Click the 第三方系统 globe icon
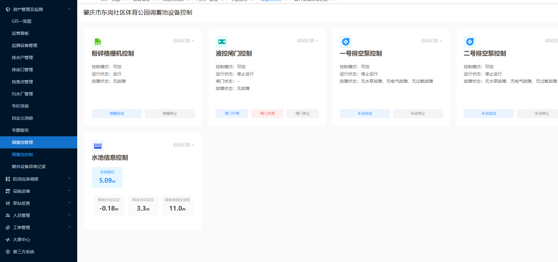 pos(8,252)
